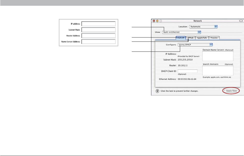Click the Domain Name Servers text box
The image size is (244, 156).
(218, 56)
